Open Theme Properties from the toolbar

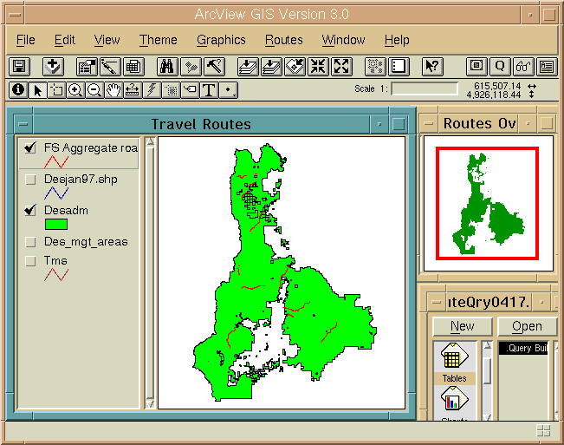click(87, 67)
